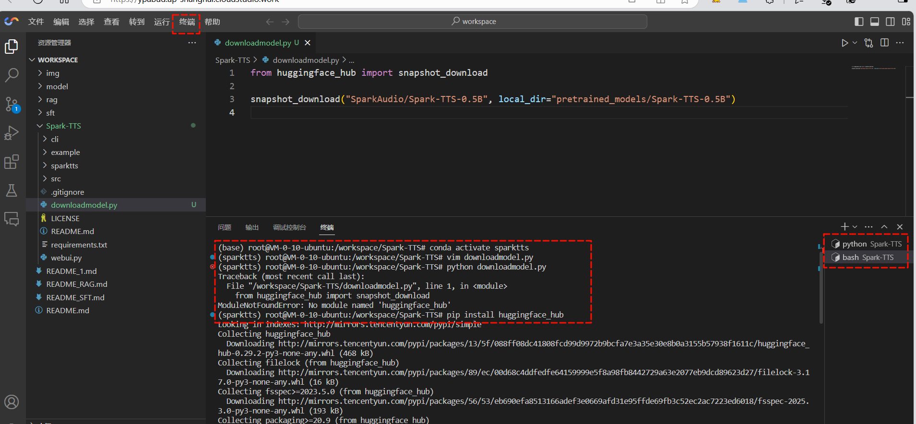The image size is (916, 424).
Task: Open terminal panel more actions
Action: click(868, 226)
